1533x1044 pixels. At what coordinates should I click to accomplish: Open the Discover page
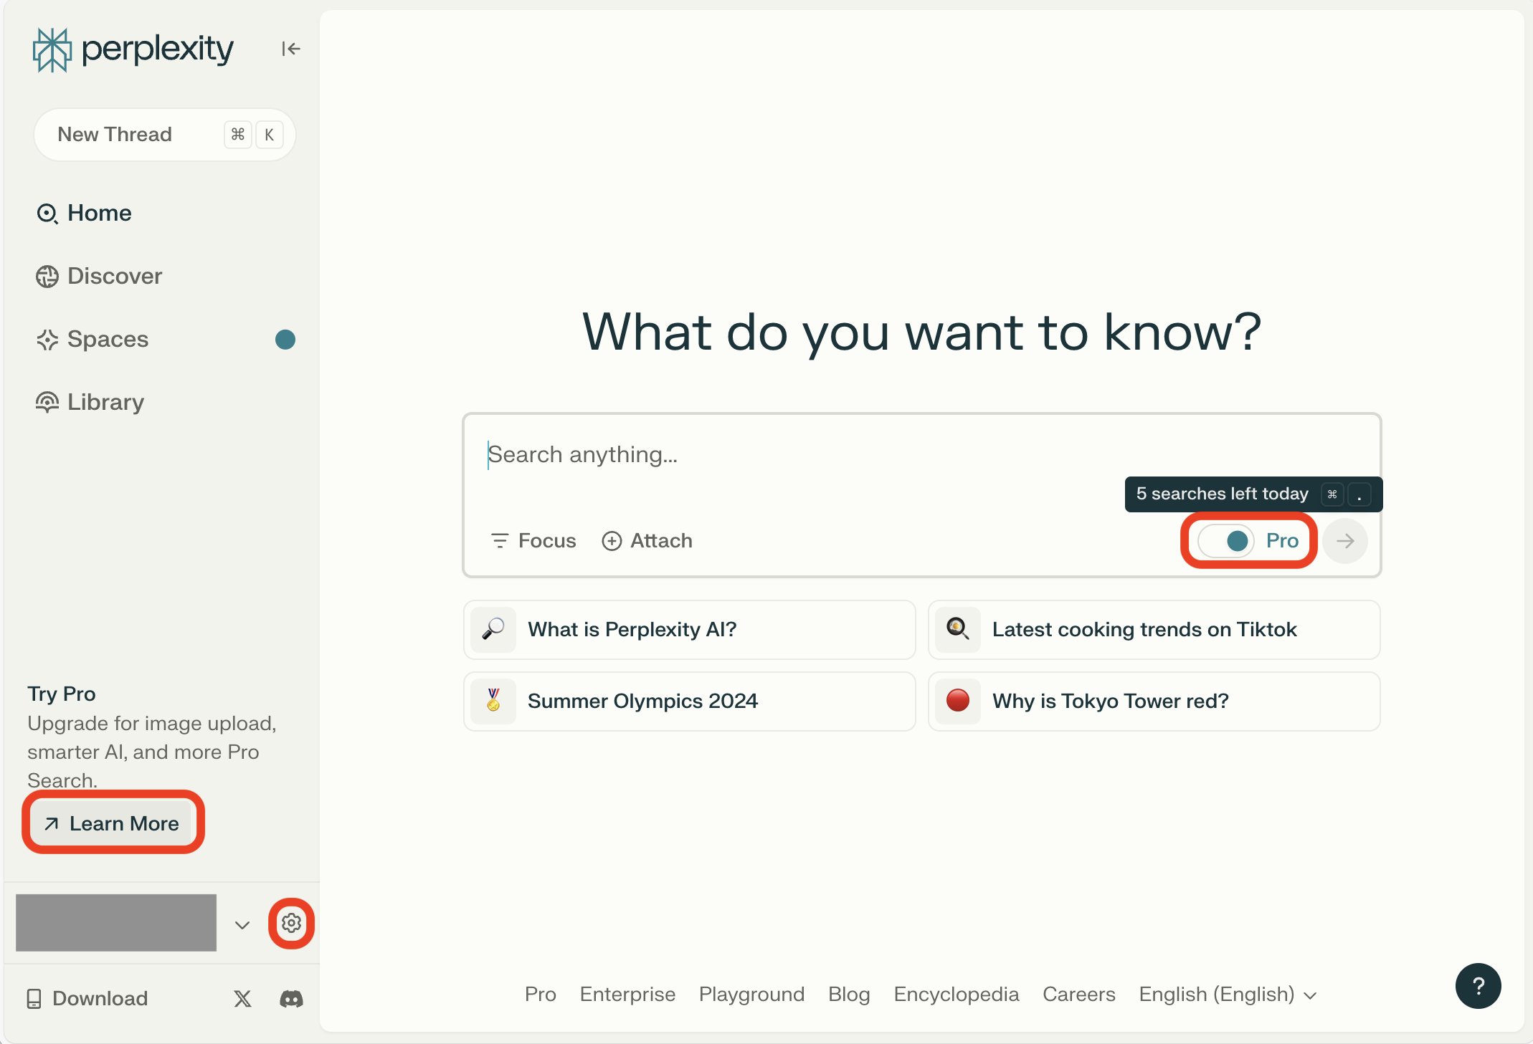coord(100,277)
